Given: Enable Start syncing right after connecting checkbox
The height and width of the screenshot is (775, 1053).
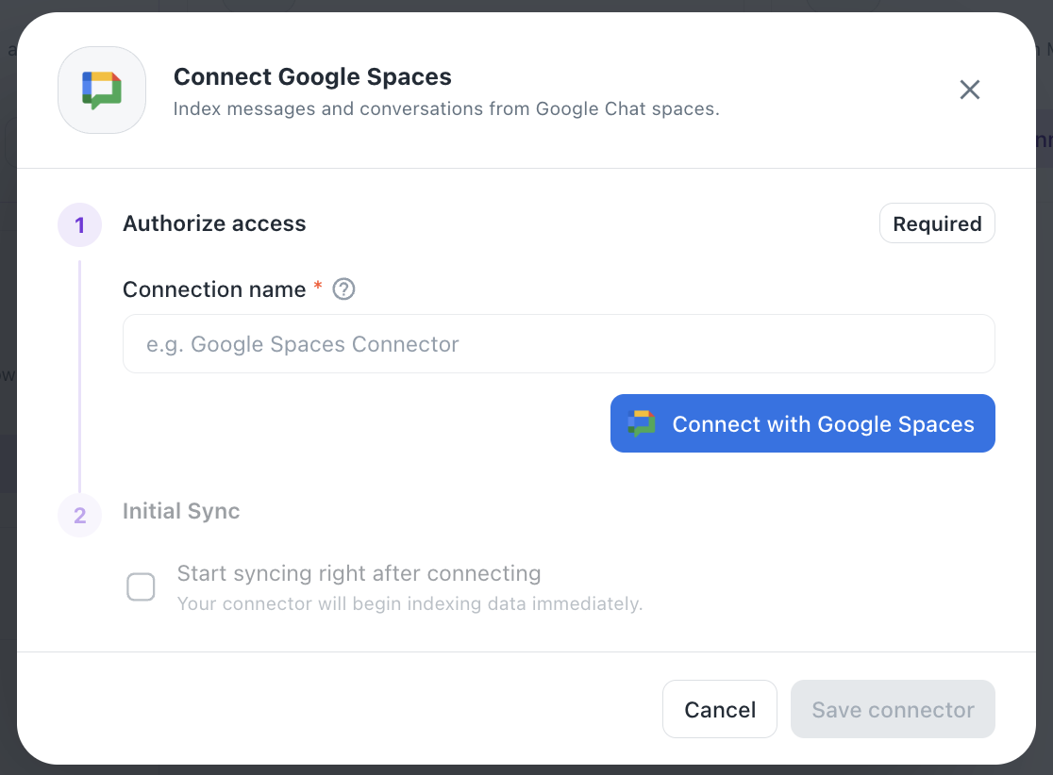Looking at the screenshot, I should tap(141, 586).
